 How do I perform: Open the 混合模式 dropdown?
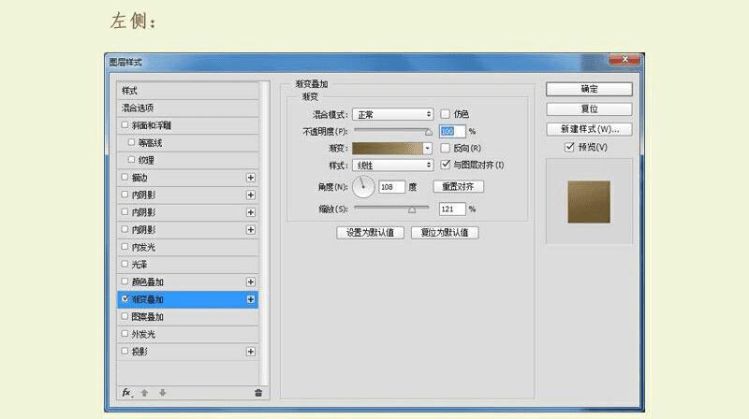point(392,114)
